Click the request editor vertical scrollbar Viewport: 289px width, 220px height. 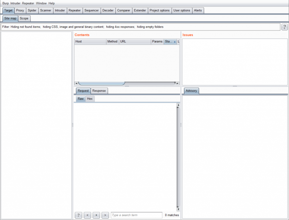pos(178,157)
